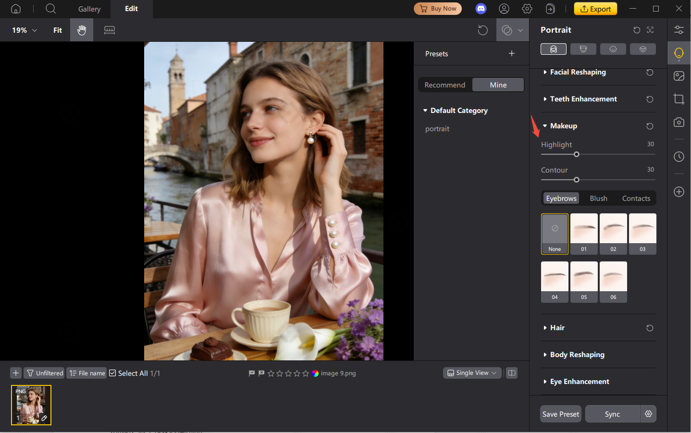Open the Camera raw icon in the sidebar
This screenshot has height=433, width=691.
click(x=679, y=122)
